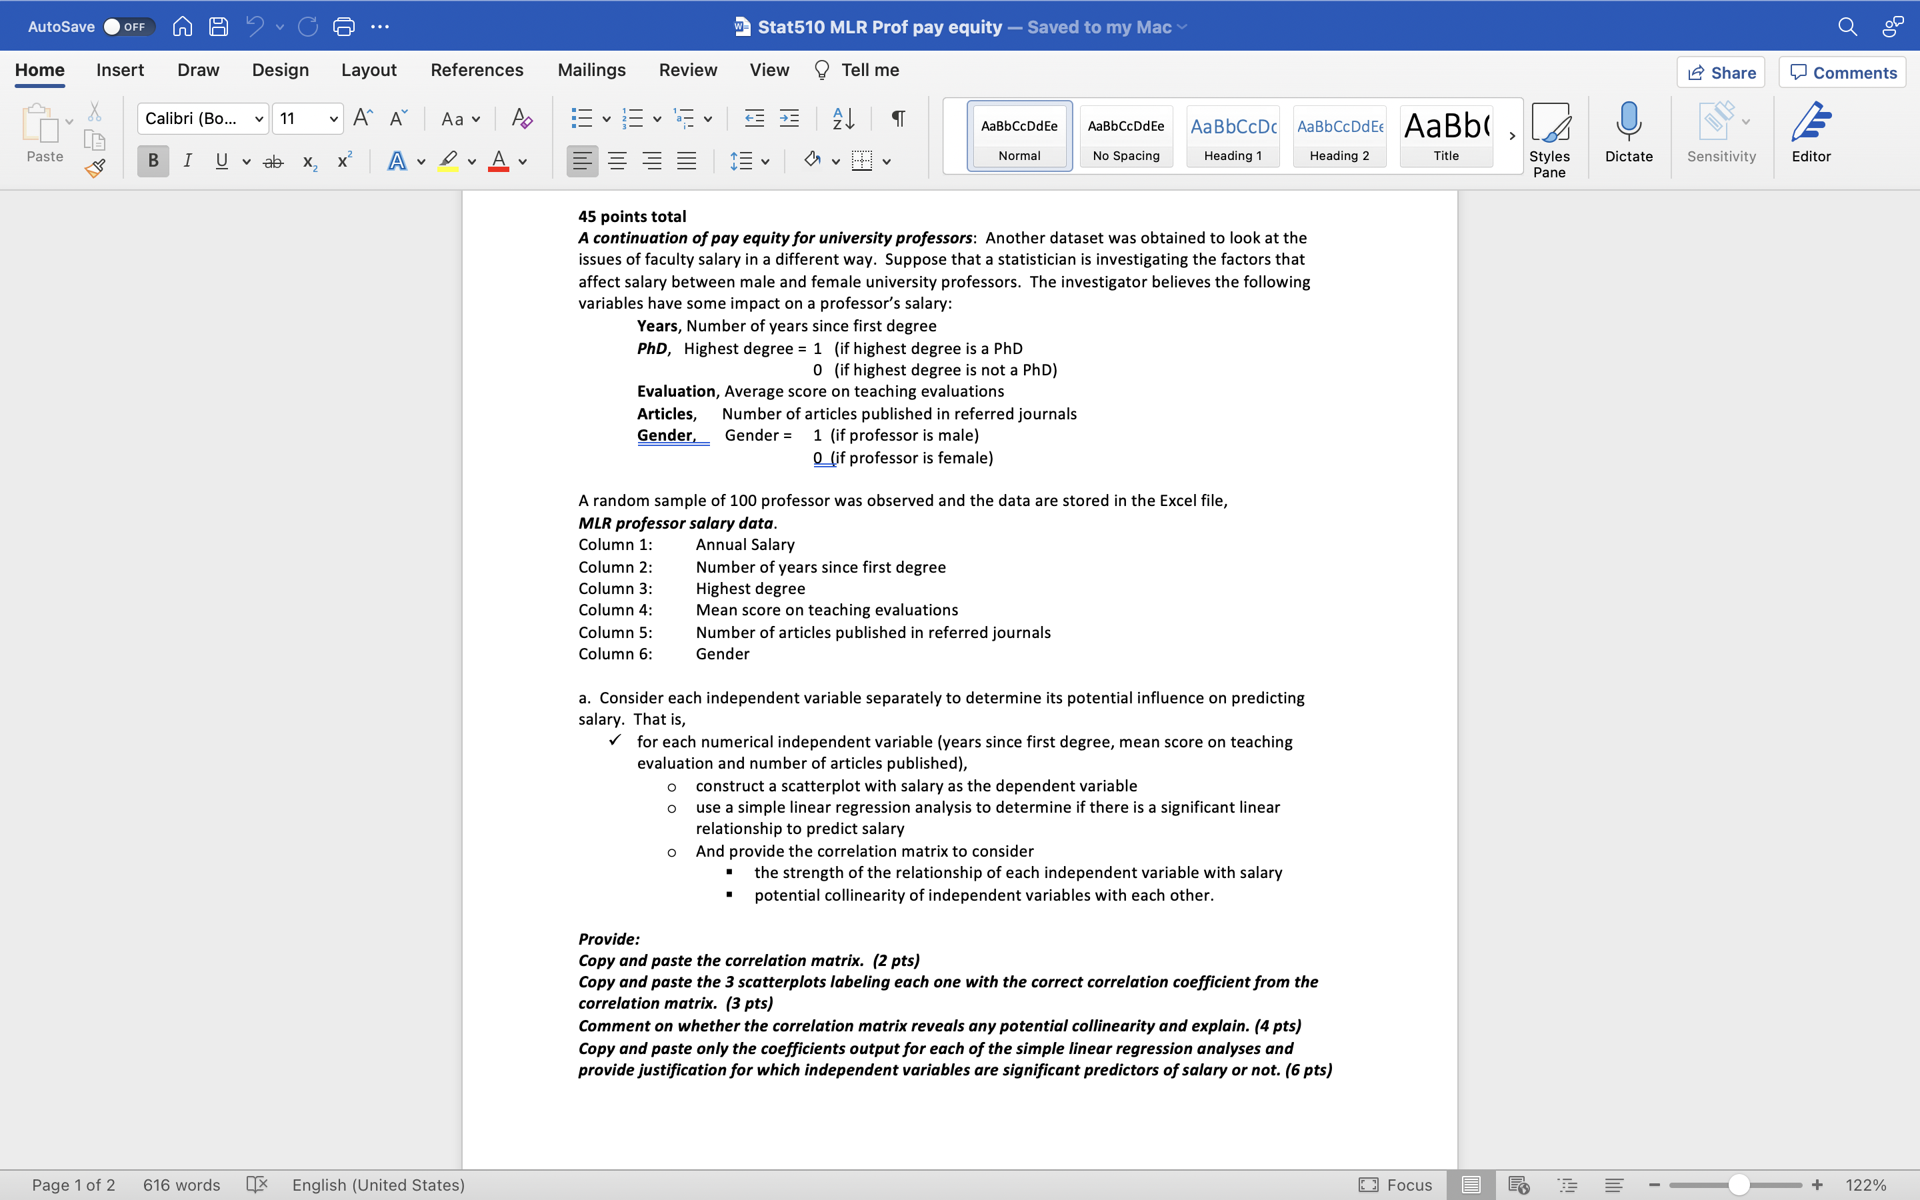Switch to the References tab
1920x1200 pixels.
pos(477,70)
